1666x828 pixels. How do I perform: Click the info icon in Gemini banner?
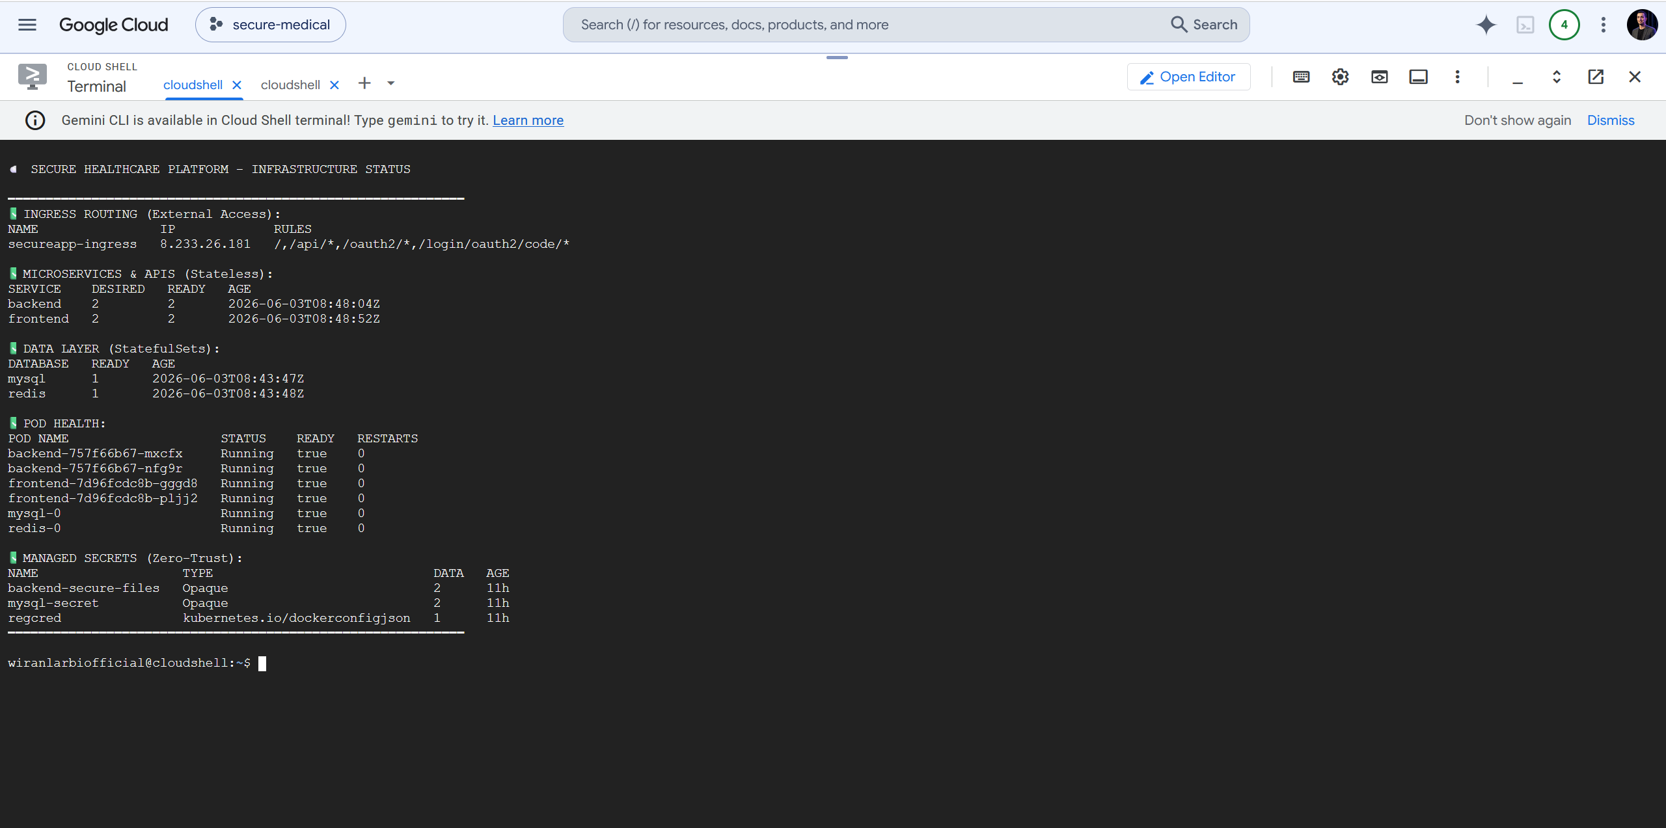(x=35, y=120)
